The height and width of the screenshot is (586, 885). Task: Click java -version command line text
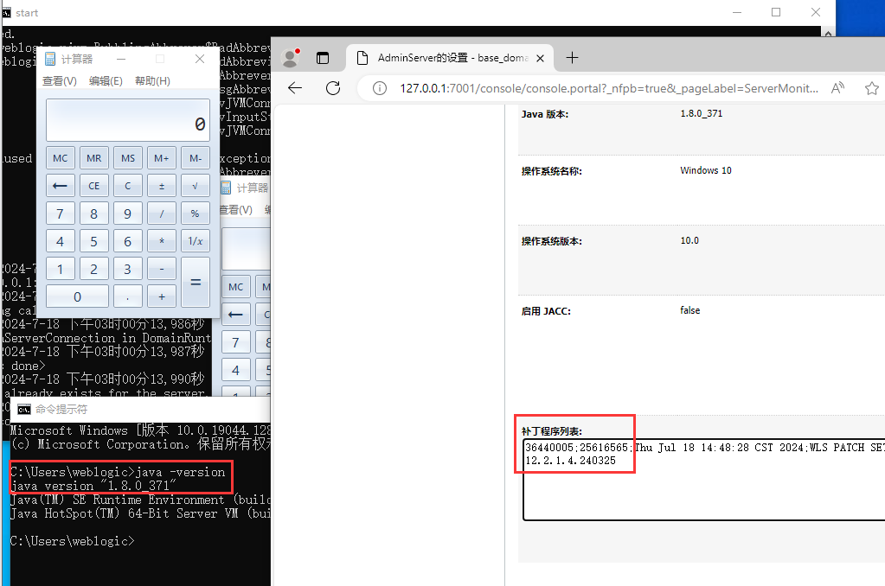click(118, 472)
